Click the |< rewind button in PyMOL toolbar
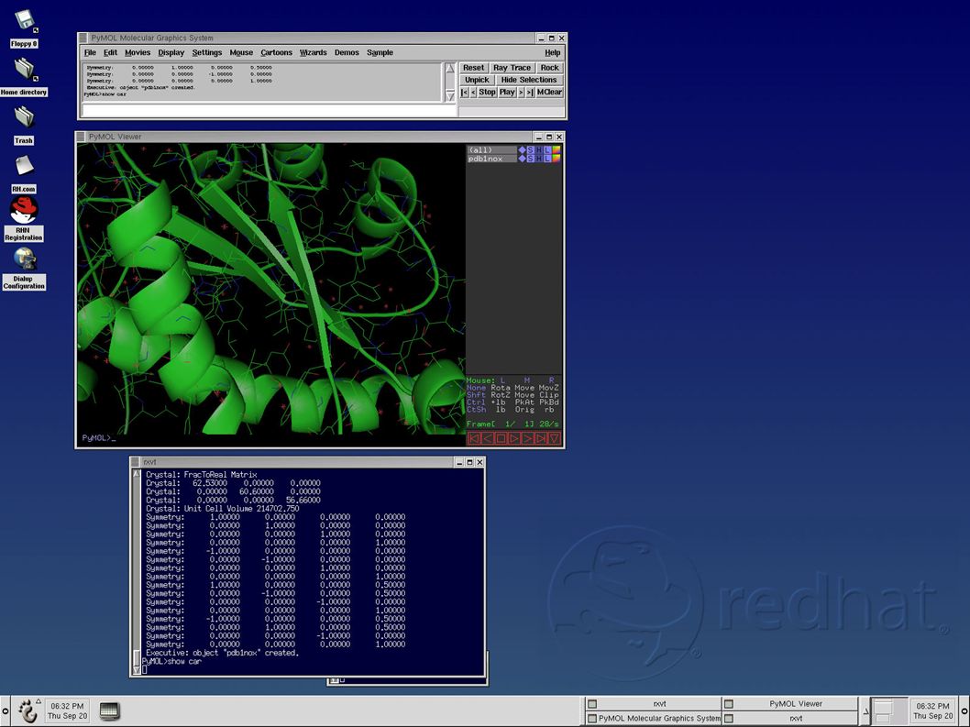The width and height of the screenshot is (970, 727). [465, 93]
